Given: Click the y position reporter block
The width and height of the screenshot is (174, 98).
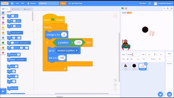Looking at the screenshot, I should pos(63,42).
